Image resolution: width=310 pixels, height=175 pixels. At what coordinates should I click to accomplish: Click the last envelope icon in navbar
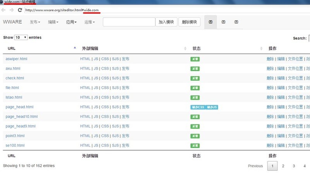click(x=236, y=22)
